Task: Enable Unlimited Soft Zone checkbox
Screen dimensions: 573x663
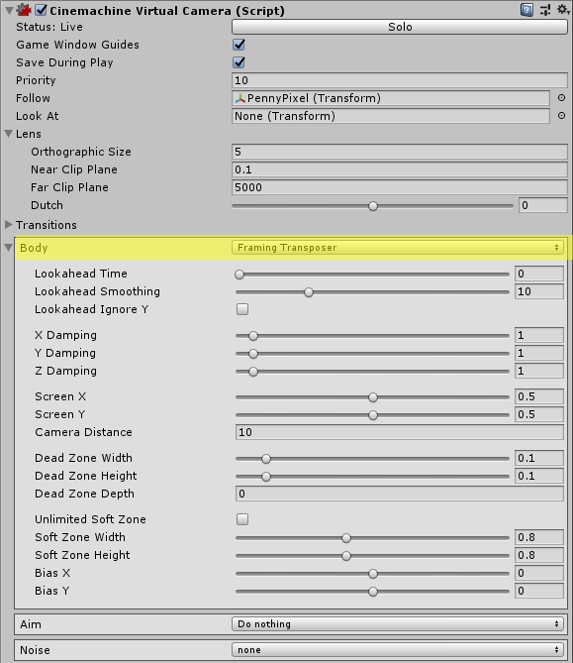Action: [x=242, y=519]
